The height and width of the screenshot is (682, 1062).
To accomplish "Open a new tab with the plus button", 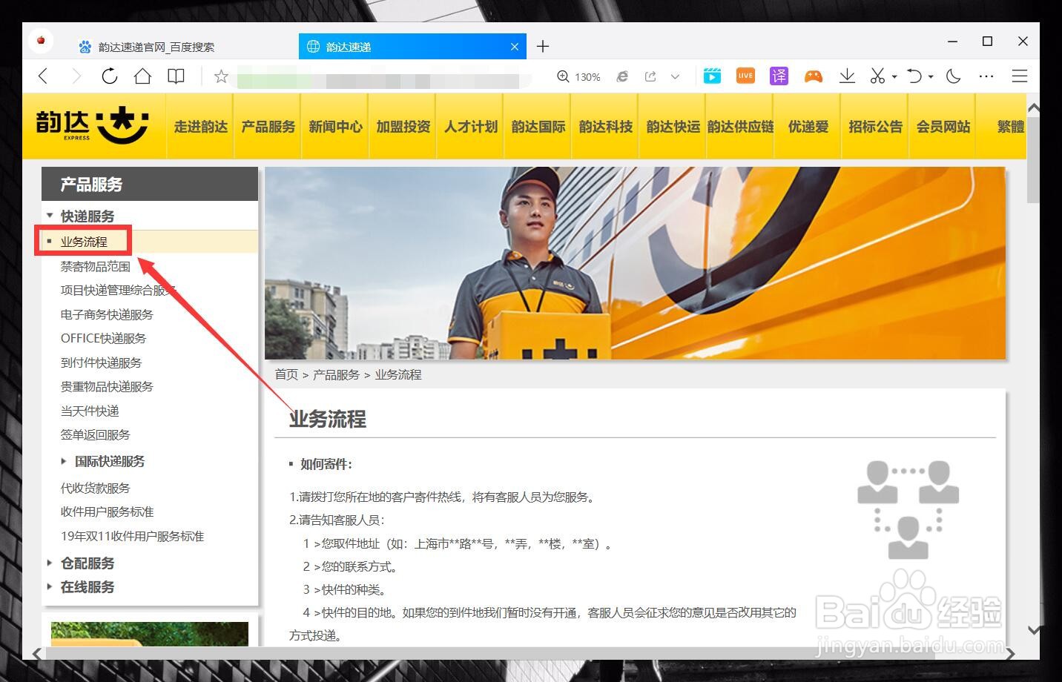I will click(543, 46).
